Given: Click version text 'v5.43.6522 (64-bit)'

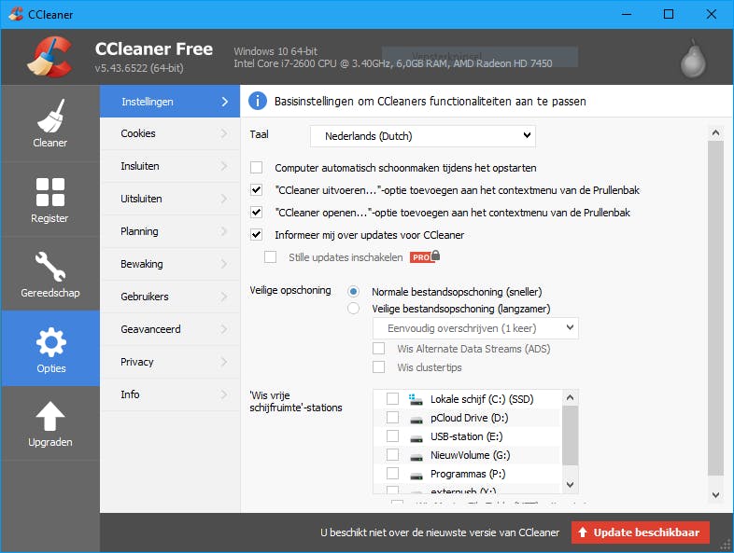Looking at the screenshot, I should 139,68.
